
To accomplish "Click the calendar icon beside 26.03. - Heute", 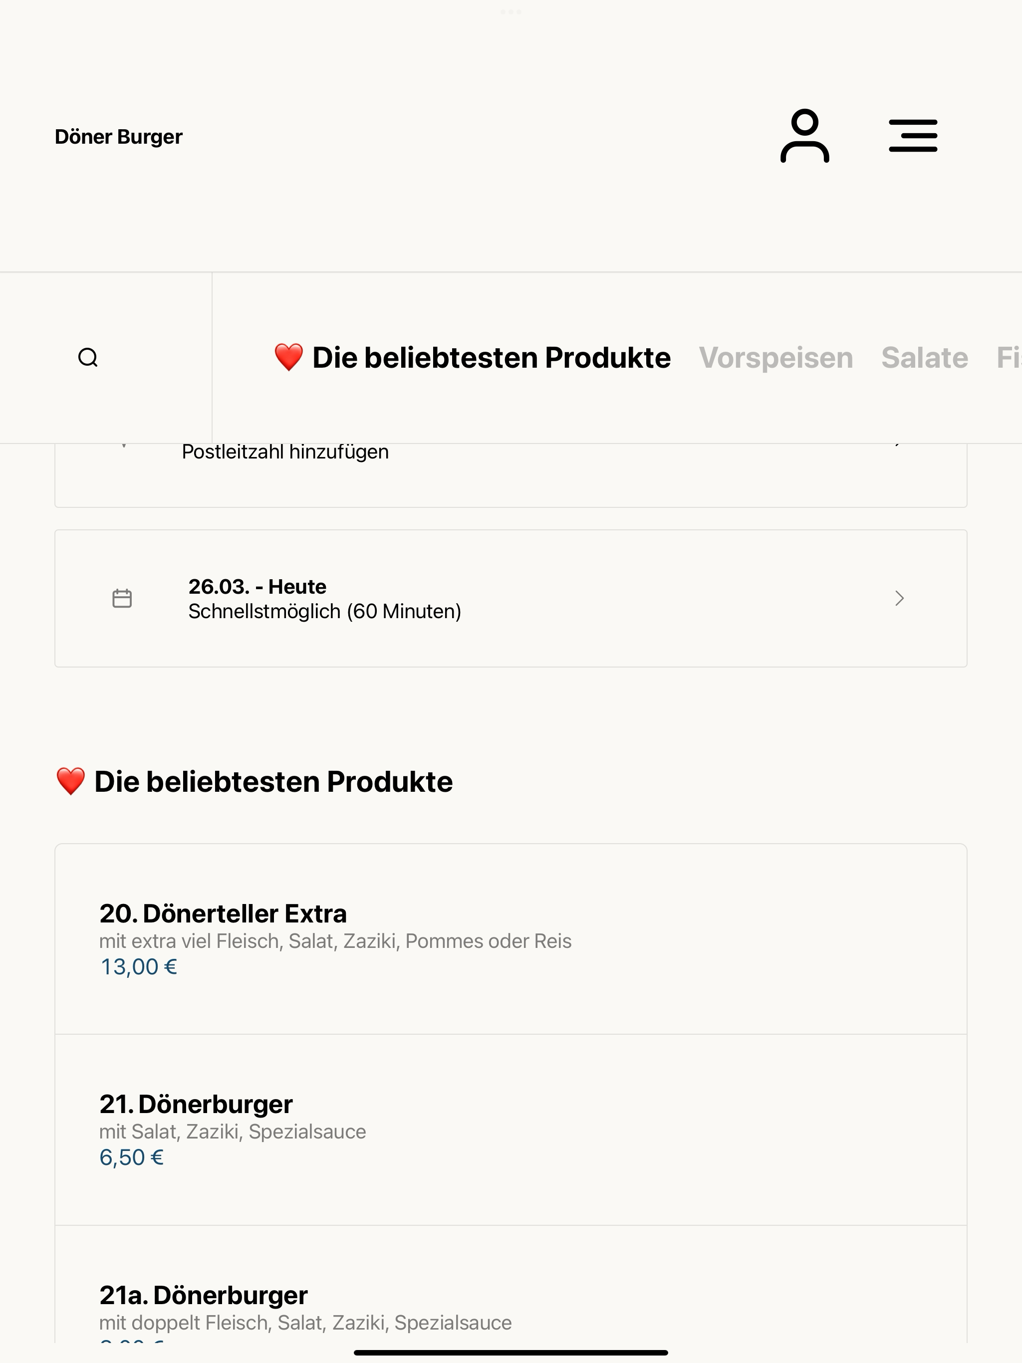I will [x=122, y=598].
